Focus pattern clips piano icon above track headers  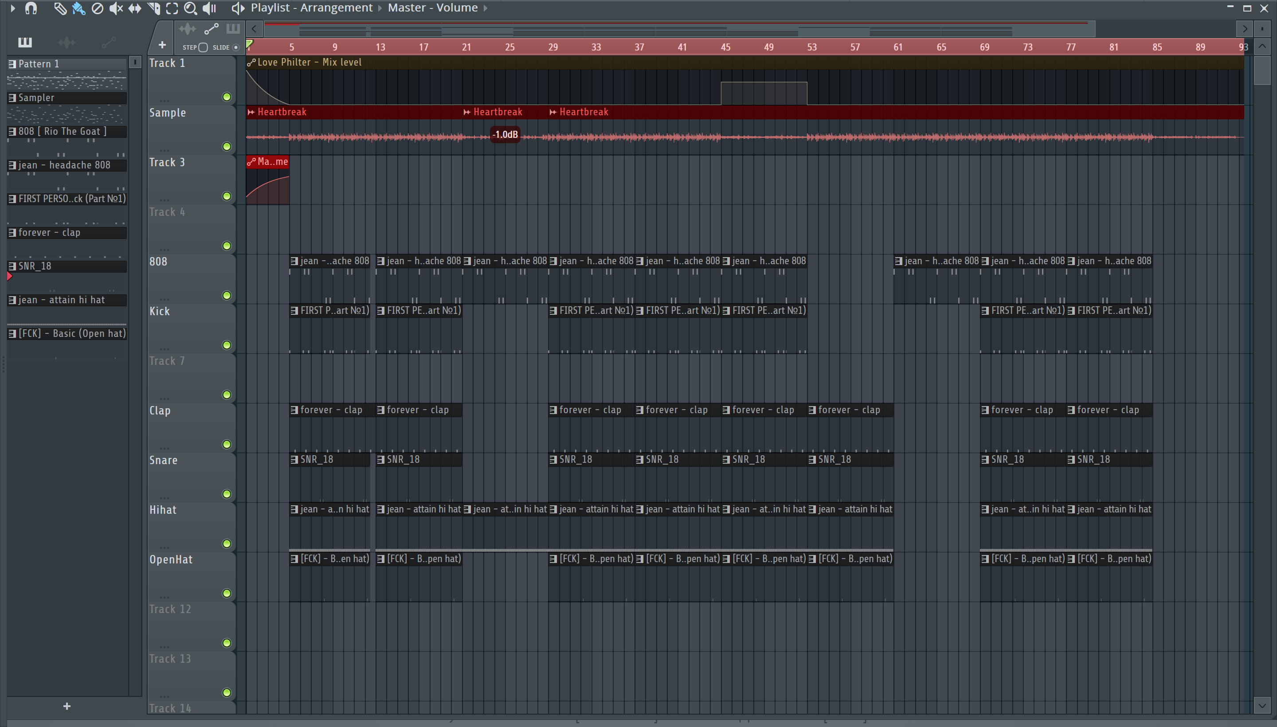[233, 29]
